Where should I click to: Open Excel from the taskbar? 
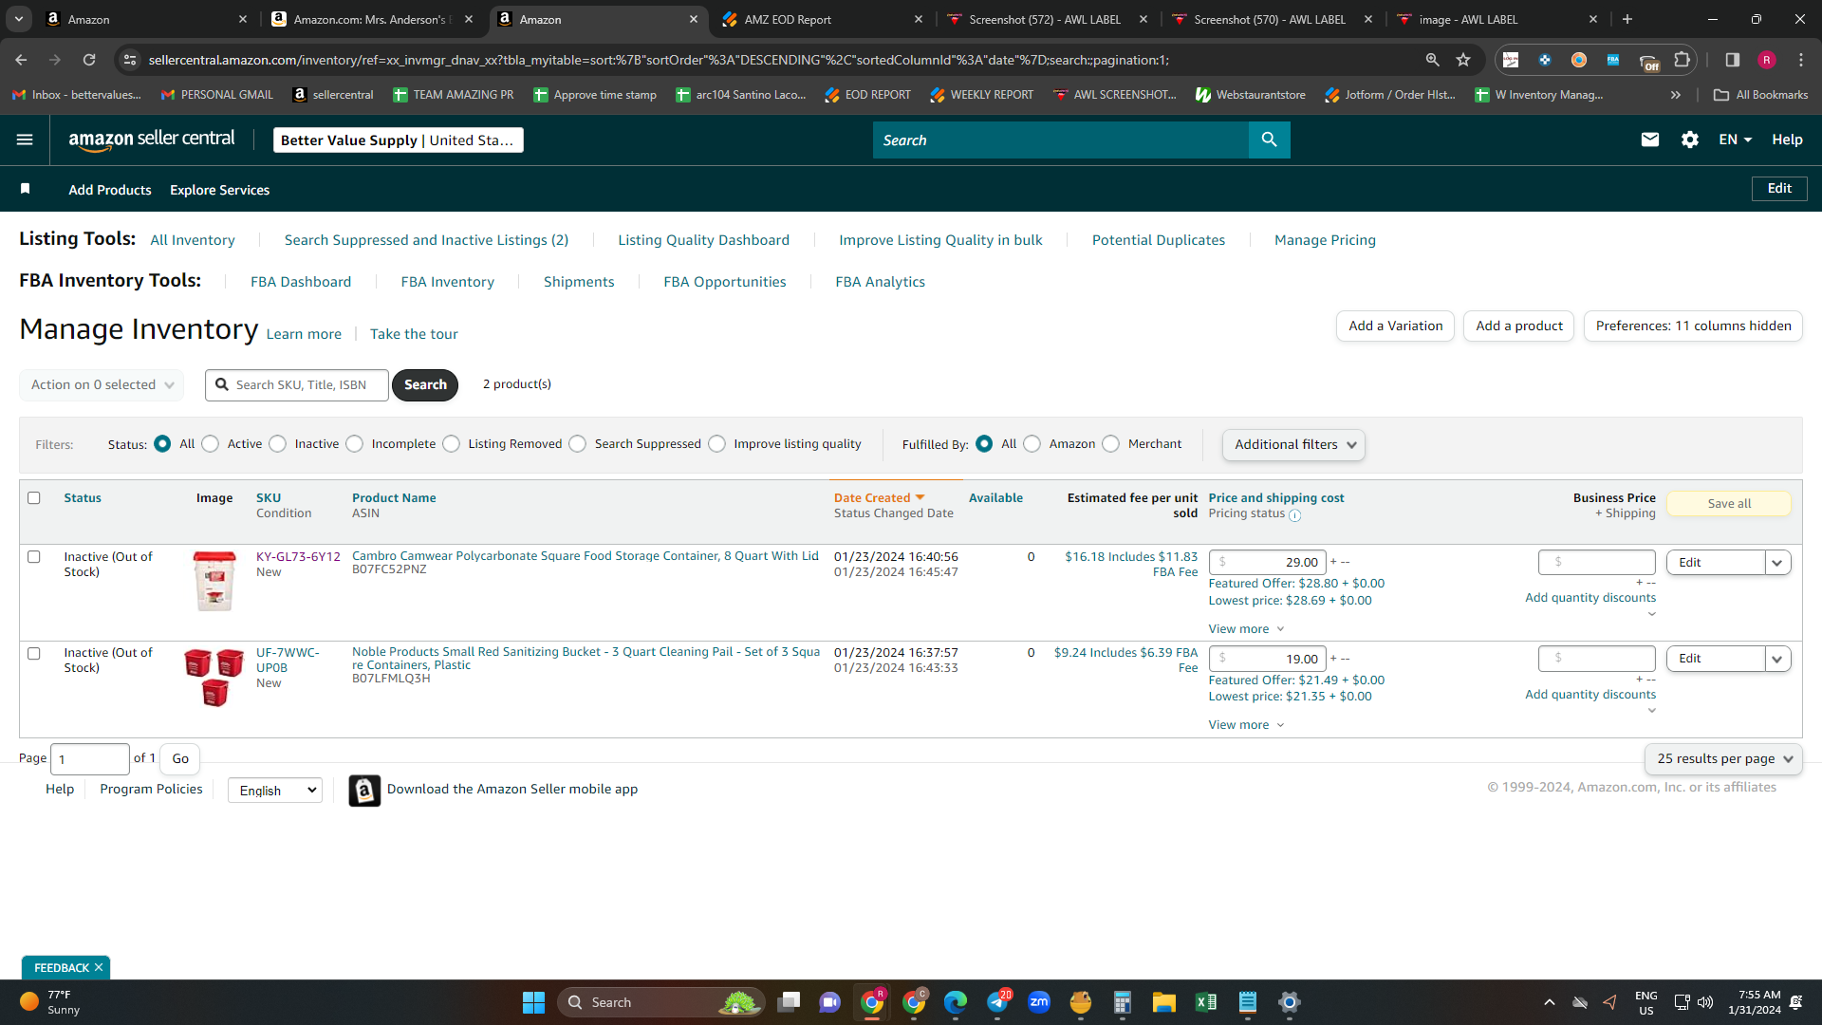coord(1206,1002)
